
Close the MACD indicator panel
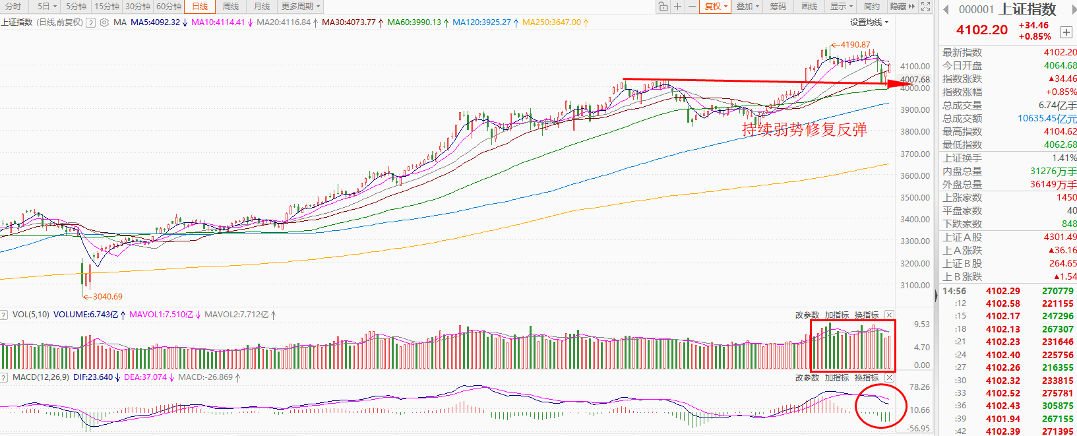[889, 378]
